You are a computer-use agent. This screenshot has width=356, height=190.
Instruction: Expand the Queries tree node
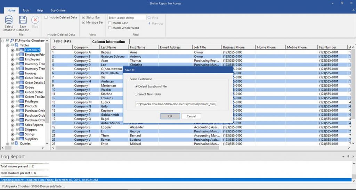pyautogui.click(x=8, y=144)
